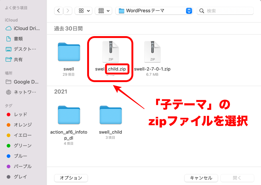Open the icon view mode dropdown

pos(84,11)
